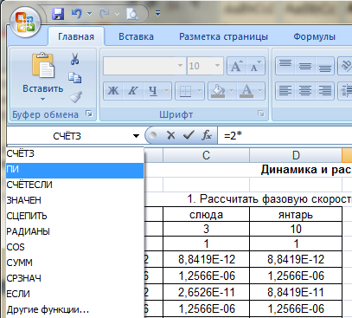Image resolution: width=352 pixels, height=318 pixels.
Task: Switch to the Главная tab
Action: point(76,36)
